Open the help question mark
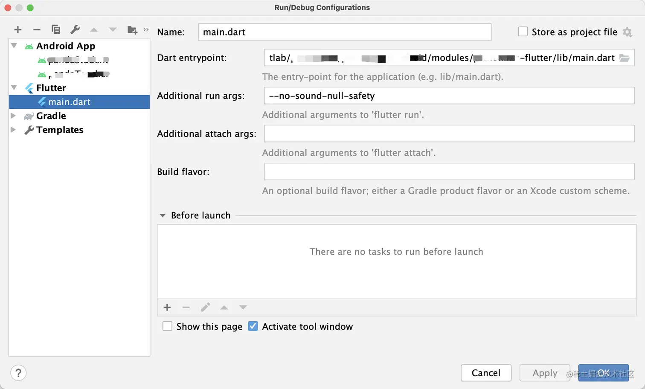The image size is (645, 389). pos(18,373)
